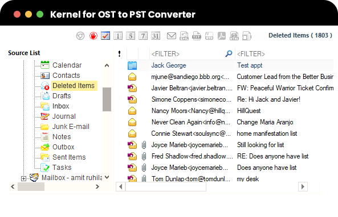Open the Contacts folder
338x217 pixels.
pyautogui.click(x=66, y=76)
